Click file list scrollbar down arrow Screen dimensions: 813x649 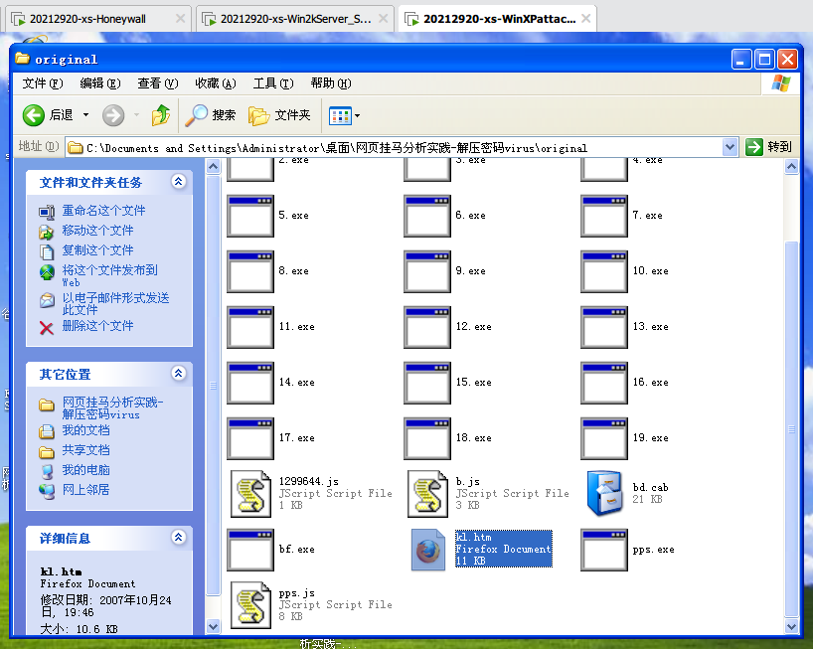791,626
